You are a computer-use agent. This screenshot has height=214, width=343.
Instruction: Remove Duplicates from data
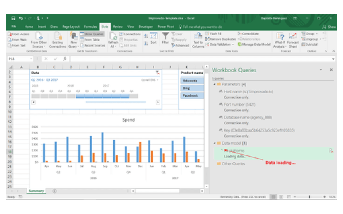point(221,39)
